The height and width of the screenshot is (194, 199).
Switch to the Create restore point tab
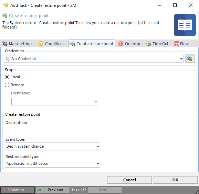click(92, 44)
